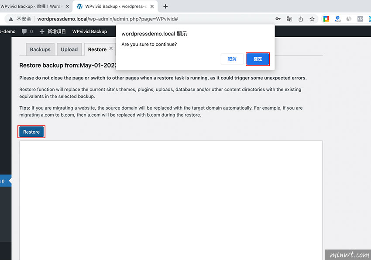Cancel the dialog with 取消
This screenshot has width=371, height=260.
tap(232, 59)
